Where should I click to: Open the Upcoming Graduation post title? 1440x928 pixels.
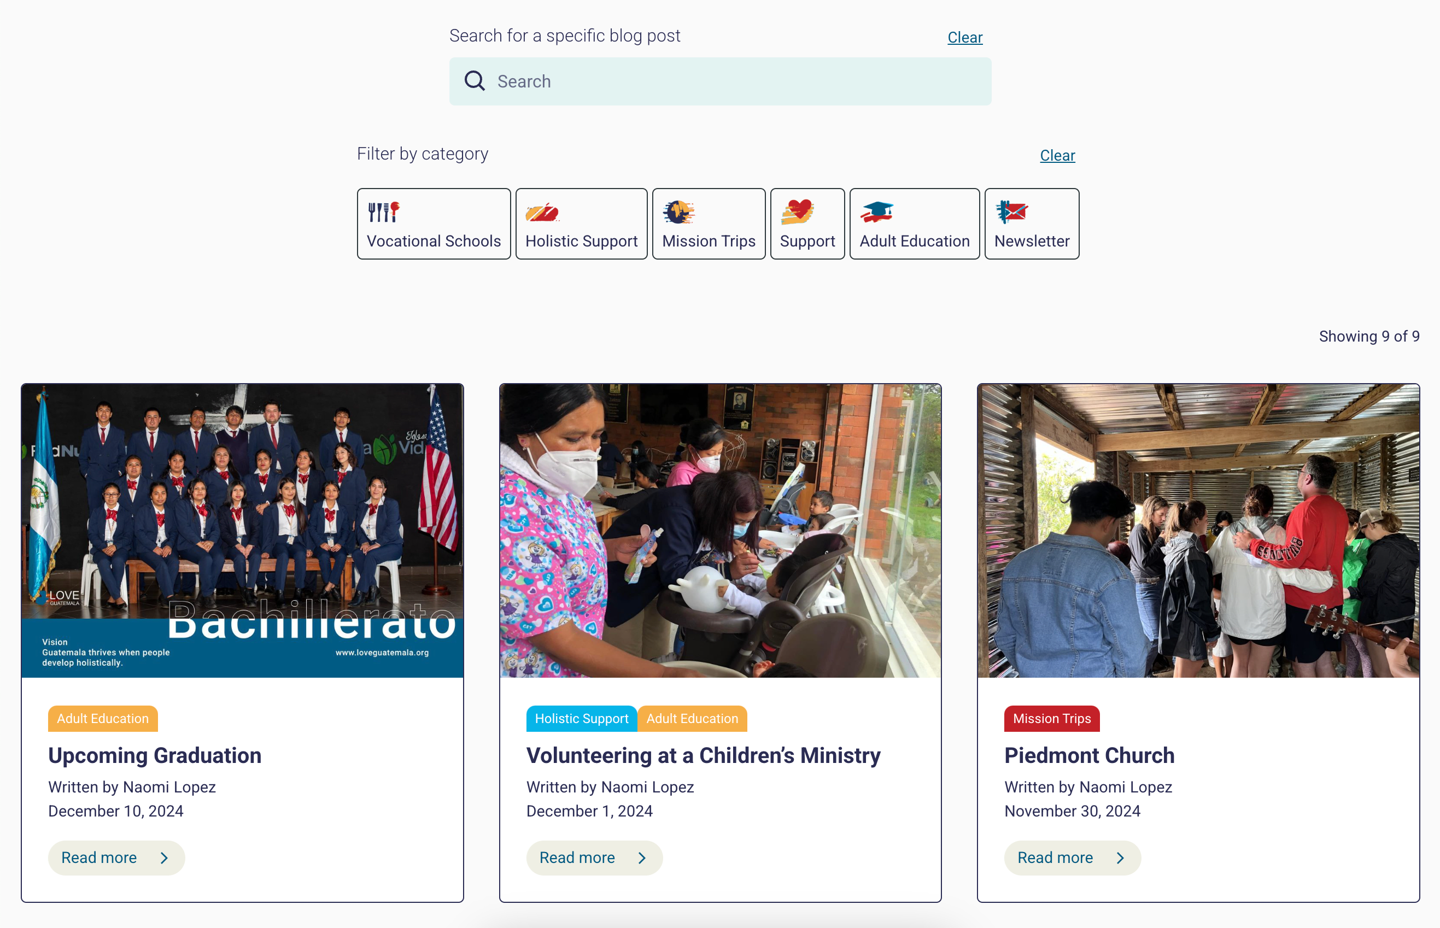point(155,755)
